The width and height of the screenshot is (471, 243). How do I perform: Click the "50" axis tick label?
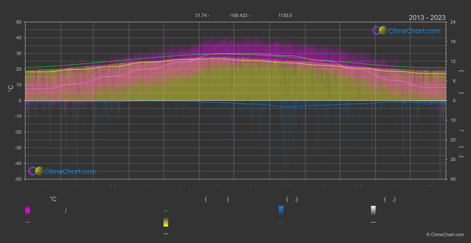coord(19,22)
